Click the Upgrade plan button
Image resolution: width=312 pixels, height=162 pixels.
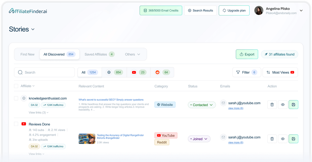point(234,10)
